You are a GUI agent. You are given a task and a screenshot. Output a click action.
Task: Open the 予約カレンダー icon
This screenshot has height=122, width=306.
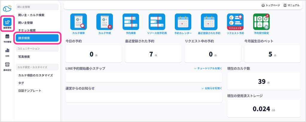tap(183, 22)
